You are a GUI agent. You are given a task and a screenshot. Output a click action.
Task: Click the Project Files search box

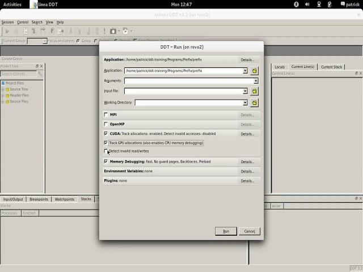[x=19, y=74]
